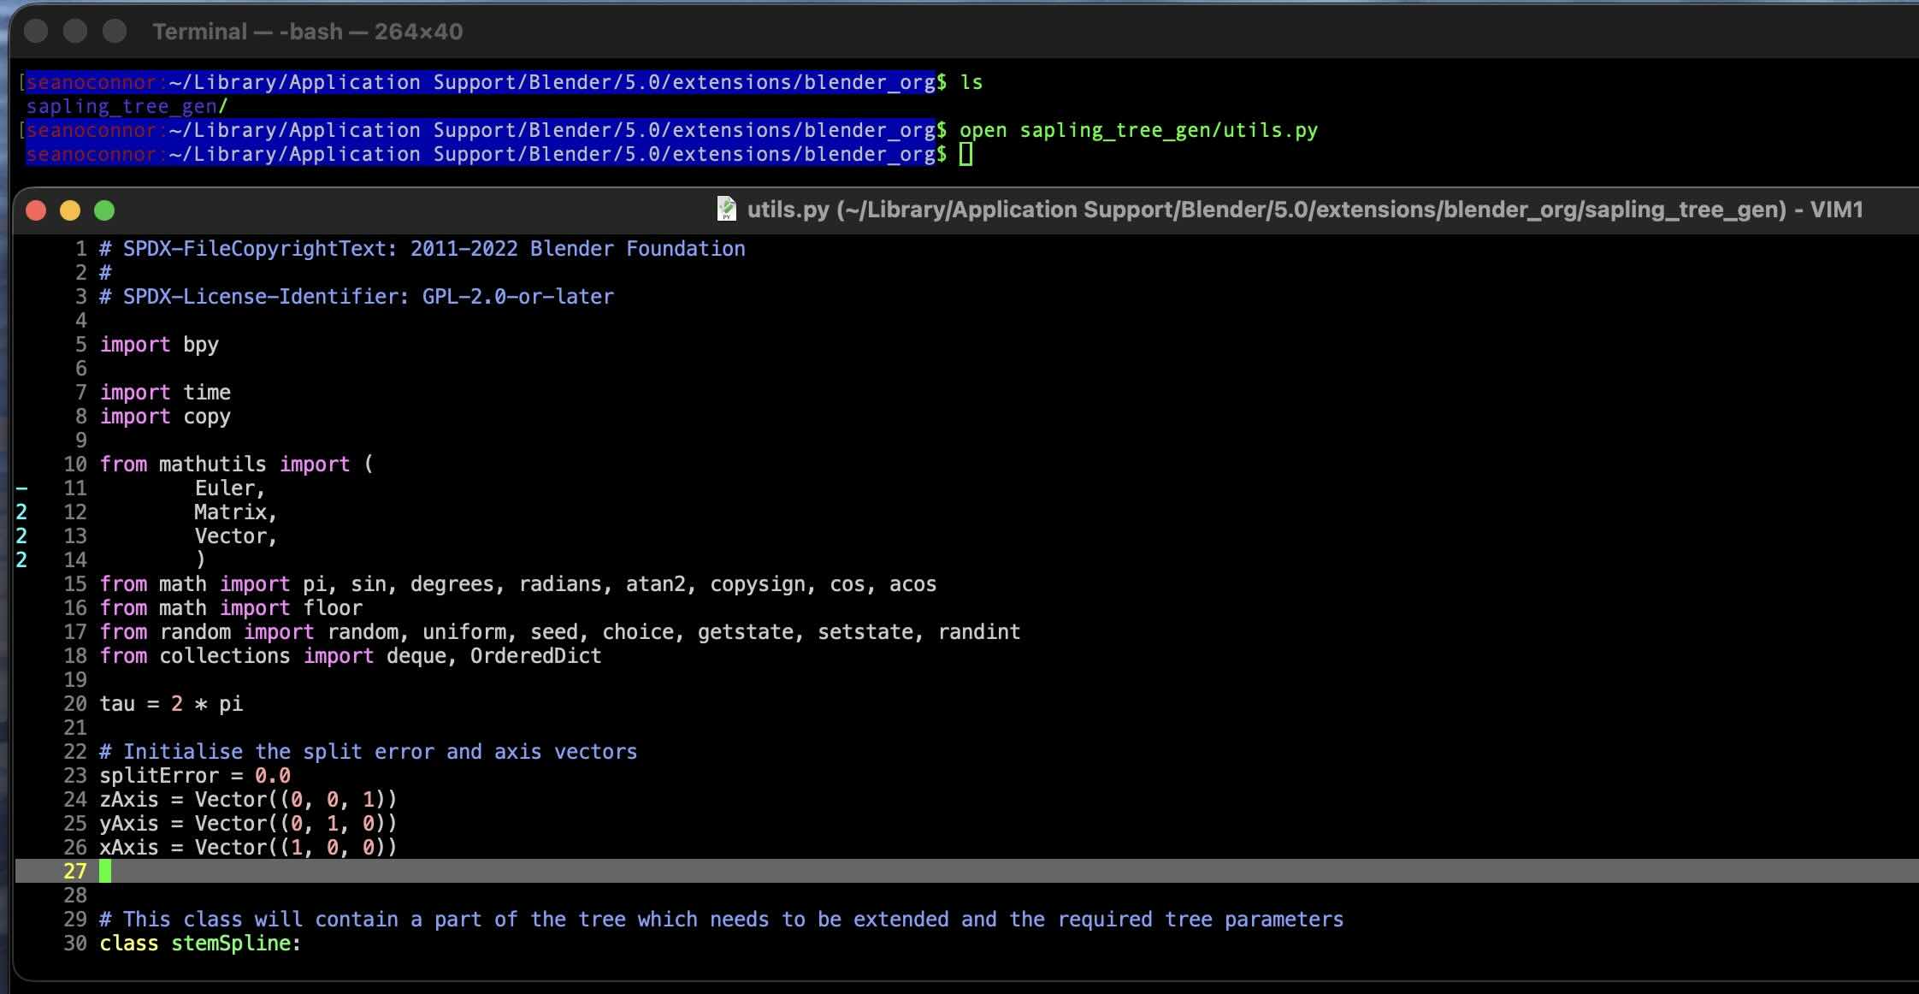Image resolution: width=1919 pixels, height=994 pixels.
Task: Click the SPDX-License-Identifier comment on line 3
Action: point(357,297)
